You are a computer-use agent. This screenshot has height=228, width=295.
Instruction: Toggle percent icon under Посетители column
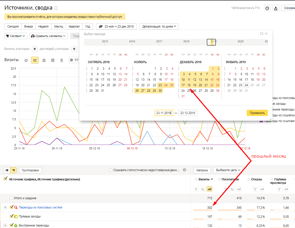(x=232, y=189)
